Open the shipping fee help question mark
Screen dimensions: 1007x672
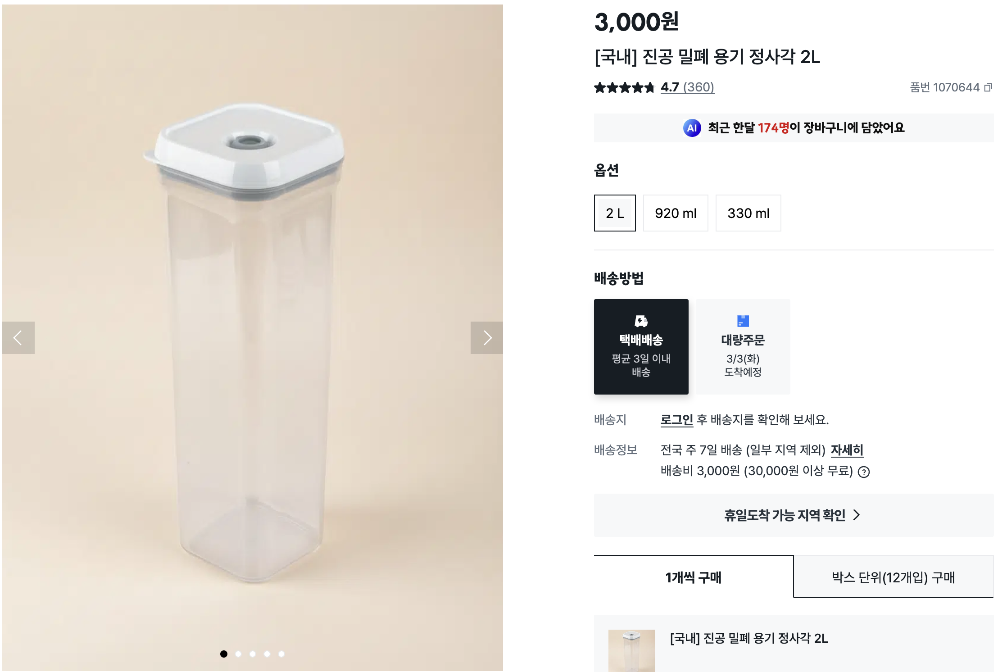(x=863, y=471)
